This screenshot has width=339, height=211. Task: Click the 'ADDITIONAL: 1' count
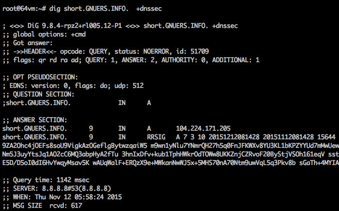tap(236, 60)
